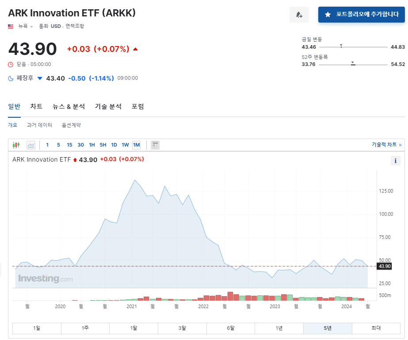Select the 1년 time range
This screenshot has width=408, height=340.
click(x=279, y=328)
